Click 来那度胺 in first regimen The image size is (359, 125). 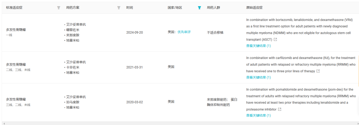(x=73, y=35)
